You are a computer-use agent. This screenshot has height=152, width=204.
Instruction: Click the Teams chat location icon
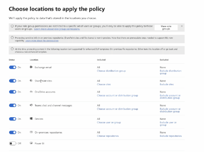[31, 105]
